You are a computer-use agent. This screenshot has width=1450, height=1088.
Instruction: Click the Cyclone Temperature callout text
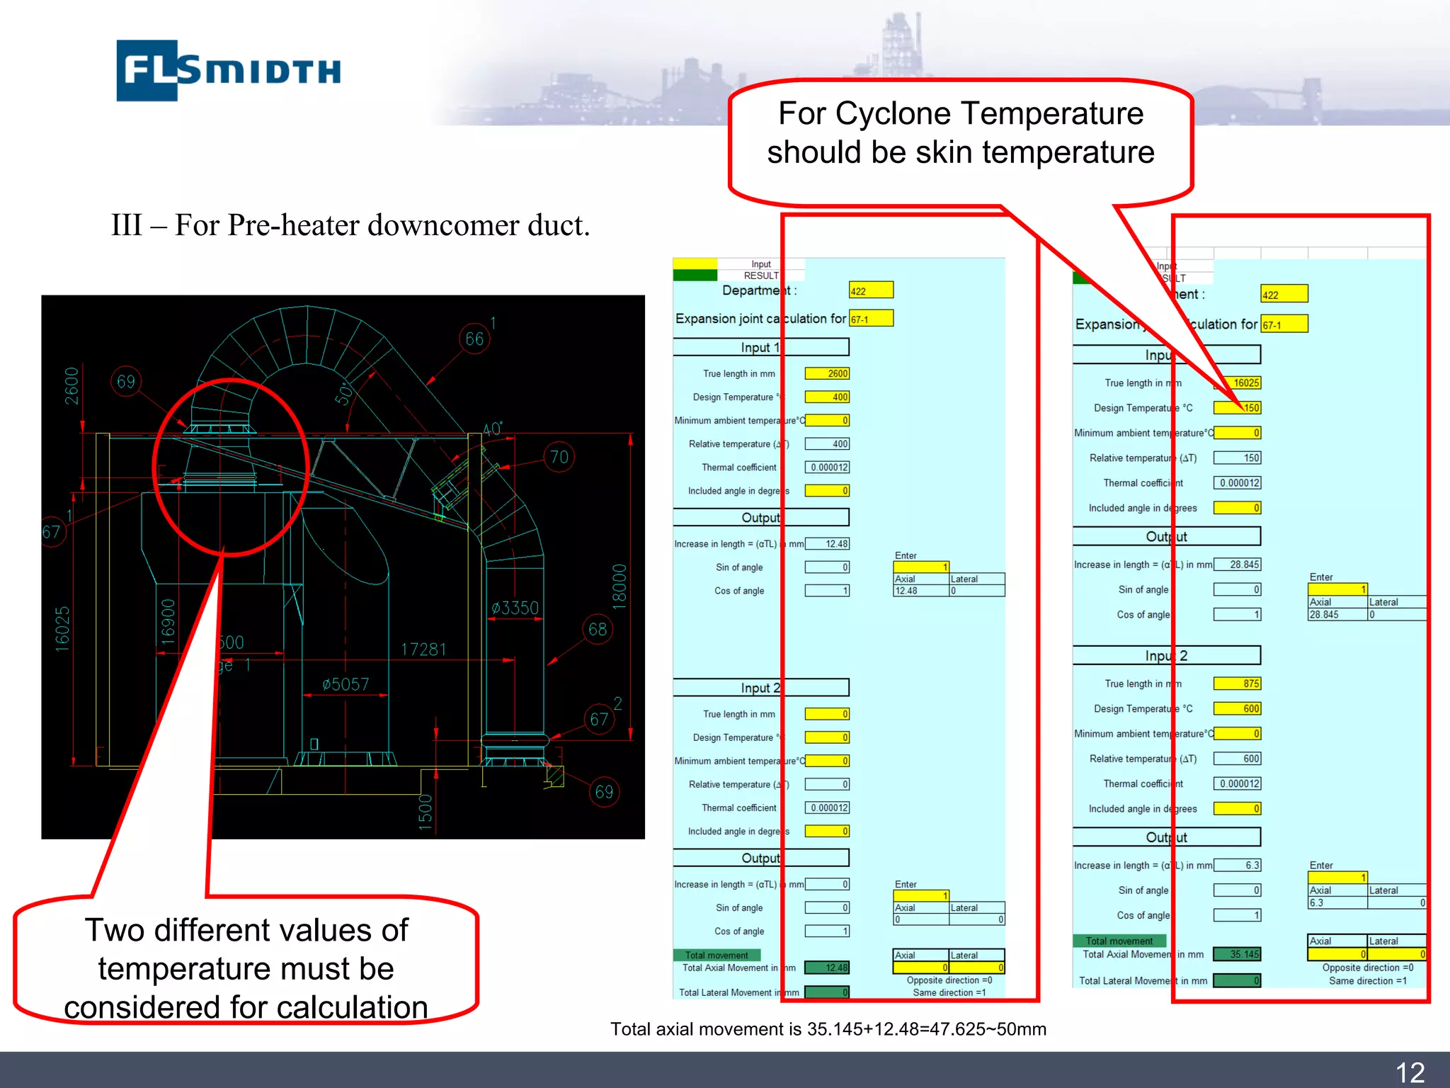click(x=960, y=133)
